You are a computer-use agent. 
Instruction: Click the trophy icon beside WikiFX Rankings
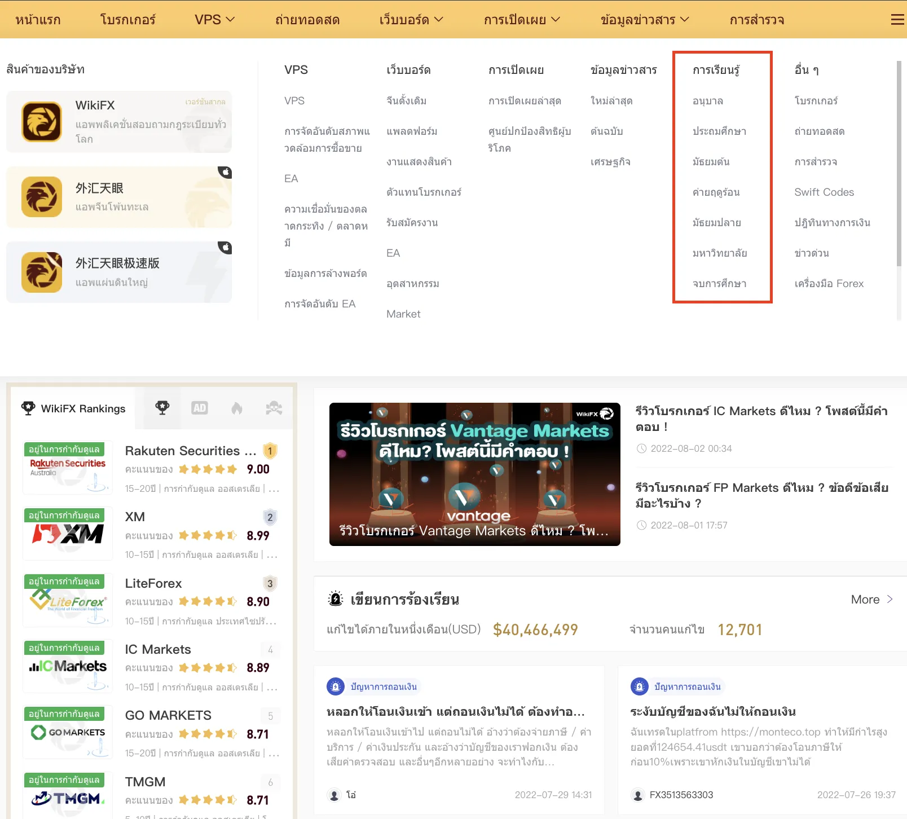28,408
